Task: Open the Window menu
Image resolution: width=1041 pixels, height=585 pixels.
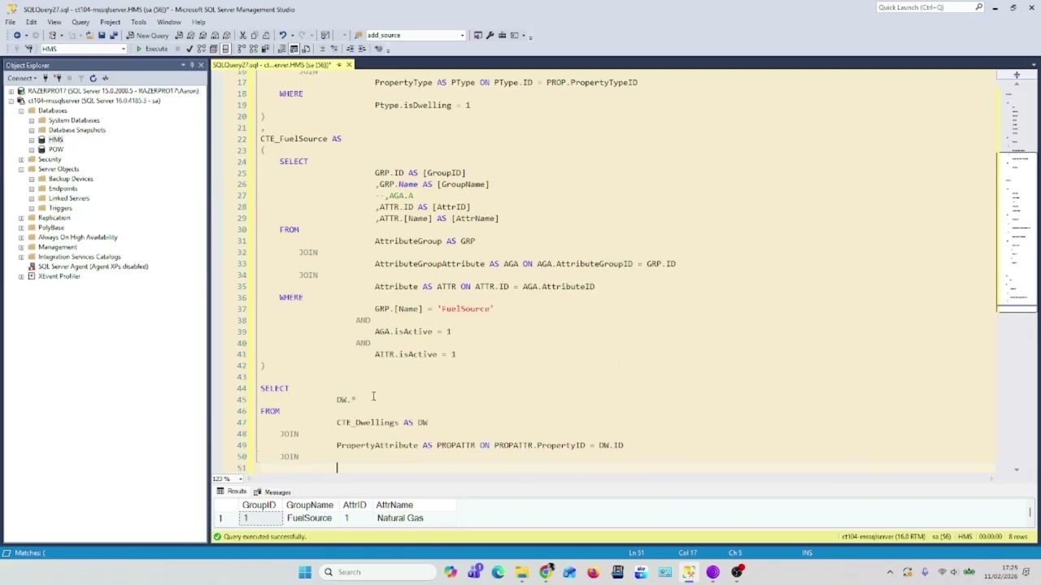Action: tap(169, 22)
